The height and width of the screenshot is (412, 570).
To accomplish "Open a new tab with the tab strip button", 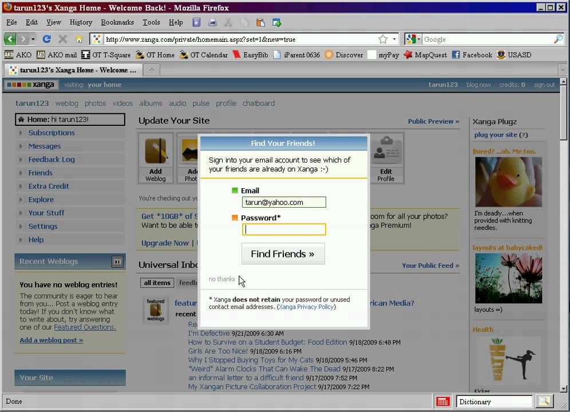I will [152, 70].
